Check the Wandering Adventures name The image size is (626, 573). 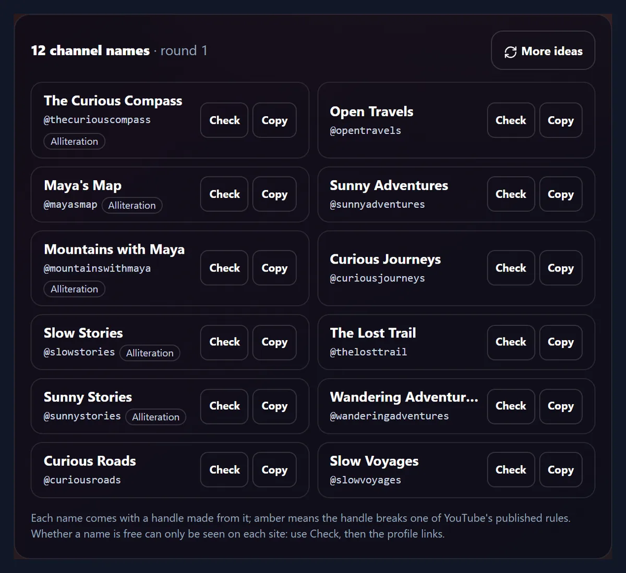click(x=511, y=406)
